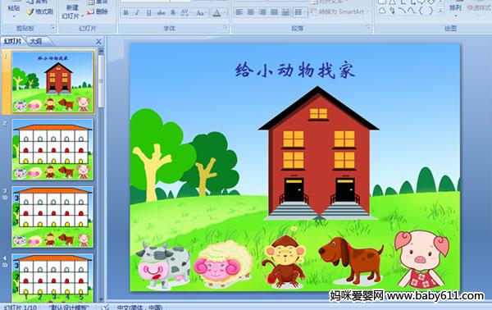Screen dimensions: 492x310
Task: Click the Arrange button
Action: (455, 9)
